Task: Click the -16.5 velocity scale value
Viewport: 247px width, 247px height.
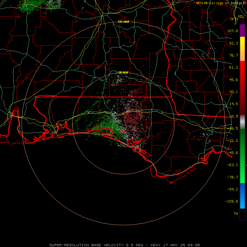Action: [232, 128]
